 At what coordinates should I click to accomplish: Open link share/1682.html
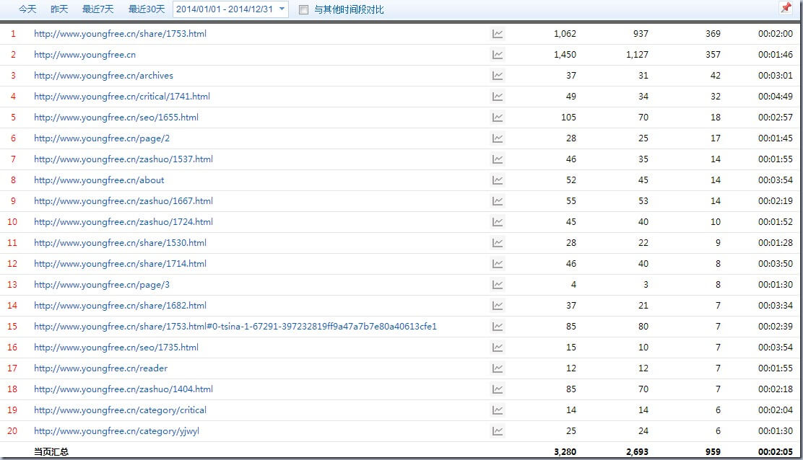point(121,306)
